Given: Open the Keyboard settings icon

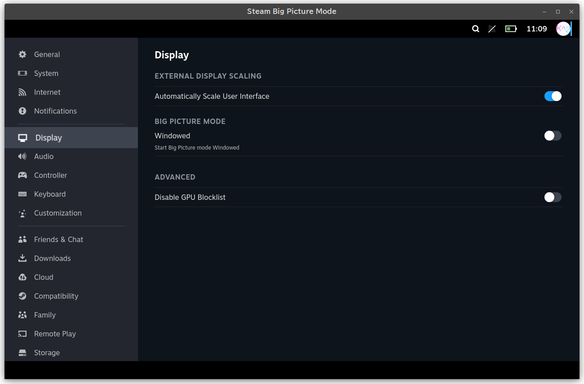Looking at the screenshot, I should [22, 194].
